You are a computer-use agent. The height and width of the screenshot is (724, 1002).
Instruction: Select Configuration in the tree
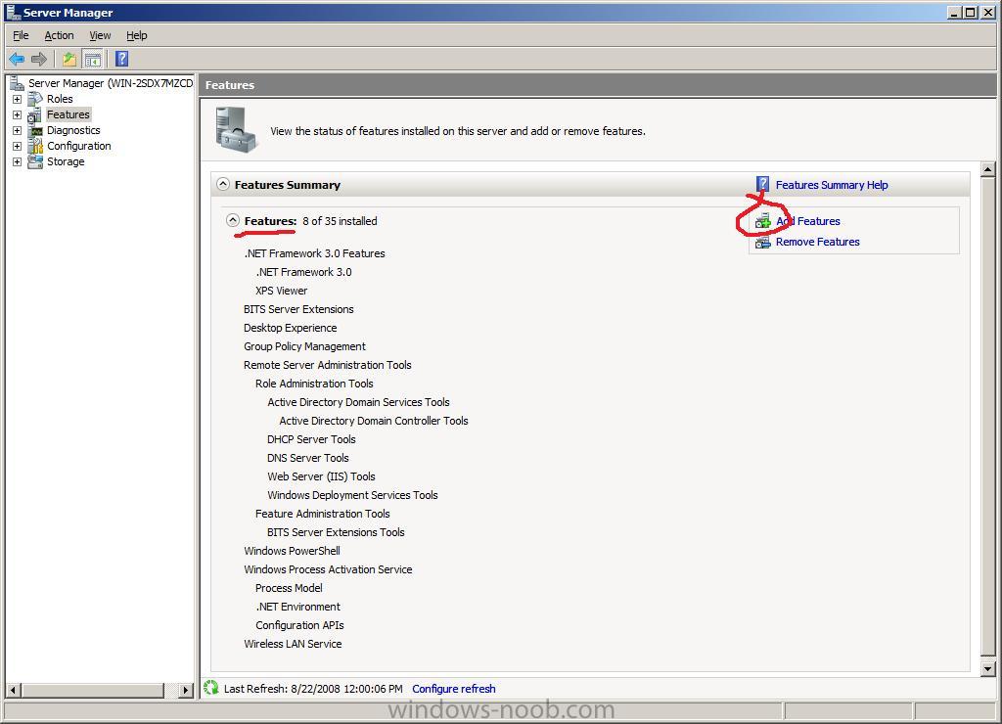(x=78, y=147)
